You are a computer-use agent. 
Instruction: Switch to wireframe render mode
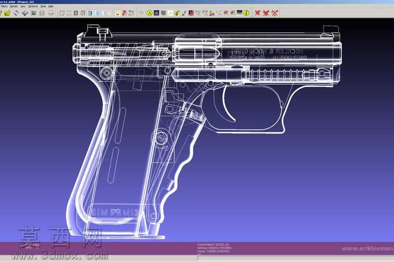coord(76,13)
